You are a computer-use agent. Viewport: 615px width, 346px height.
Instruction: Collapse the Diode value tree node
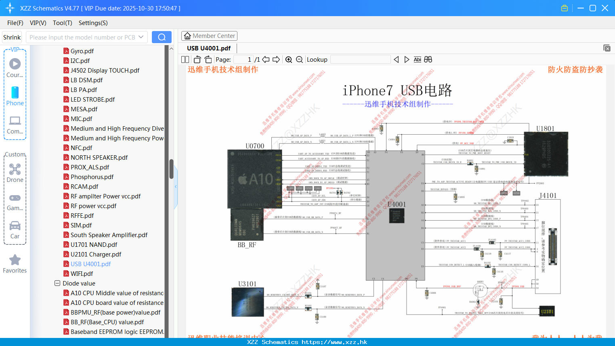[57, 283]
